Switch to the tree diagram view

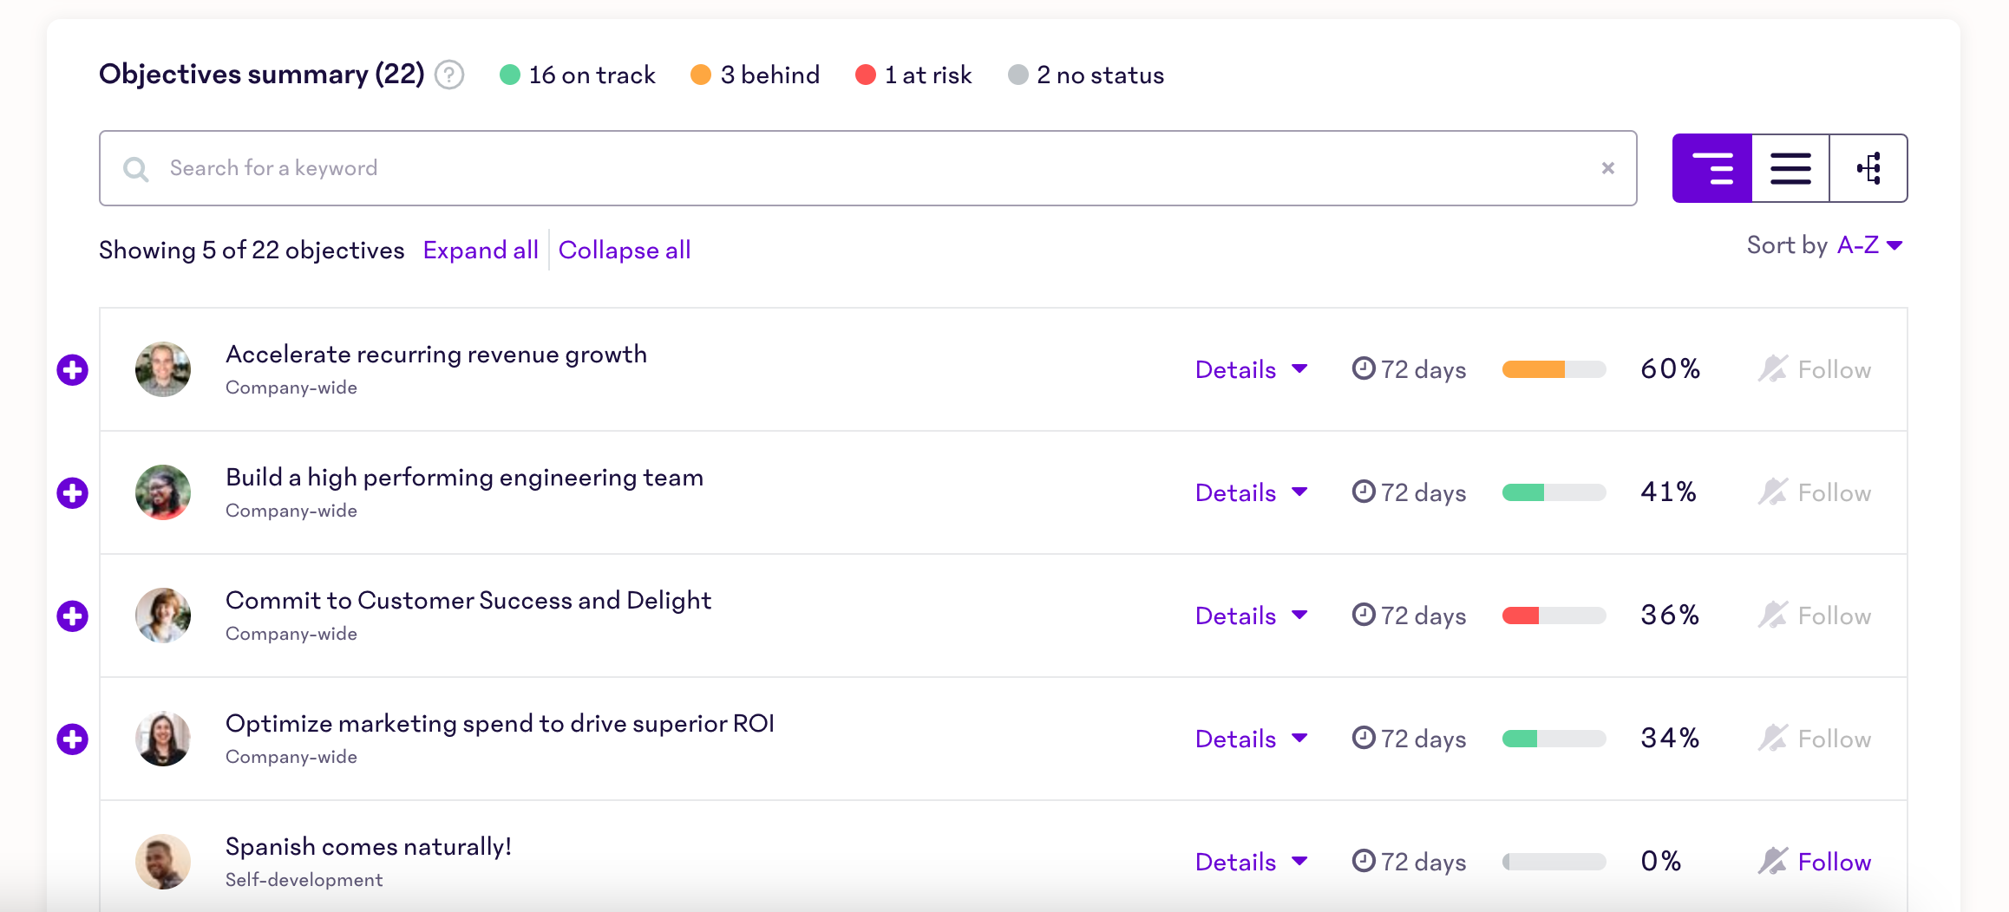pyautogui.click(x=1868, y=168)
